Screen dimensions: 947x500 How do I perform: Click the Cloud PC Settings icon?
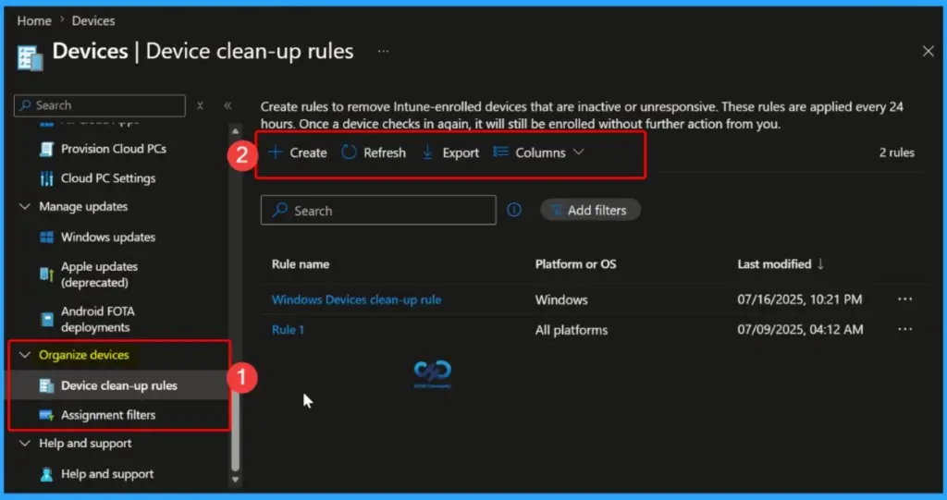click(x=46, y=178)
